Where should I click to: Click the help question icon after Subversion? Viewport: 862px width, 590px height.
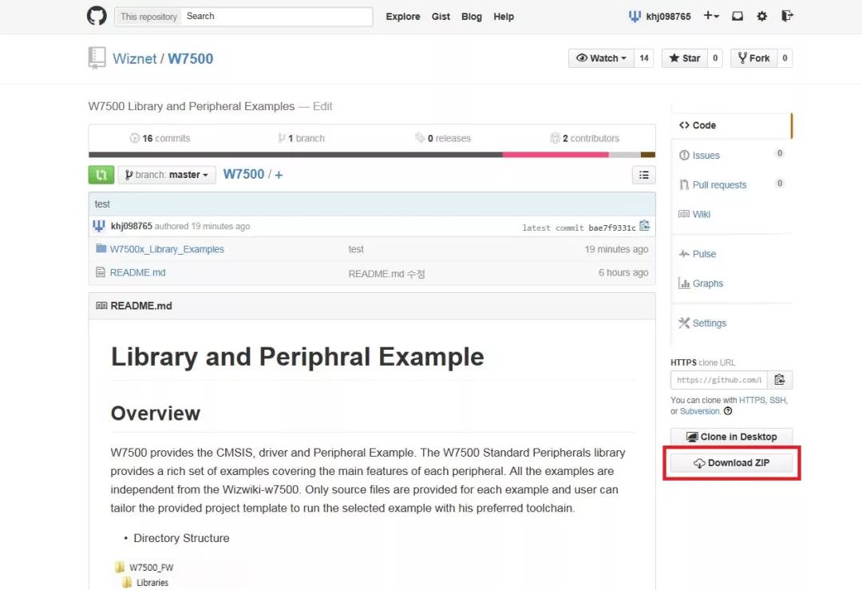click(x=728, y=411)
